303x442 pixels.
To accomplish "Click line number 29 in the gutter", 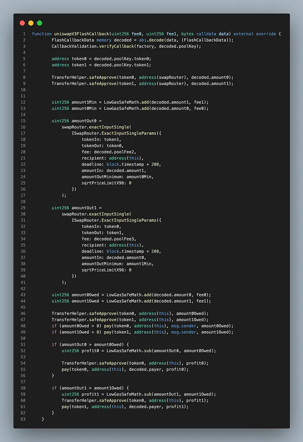I will 23,208.
